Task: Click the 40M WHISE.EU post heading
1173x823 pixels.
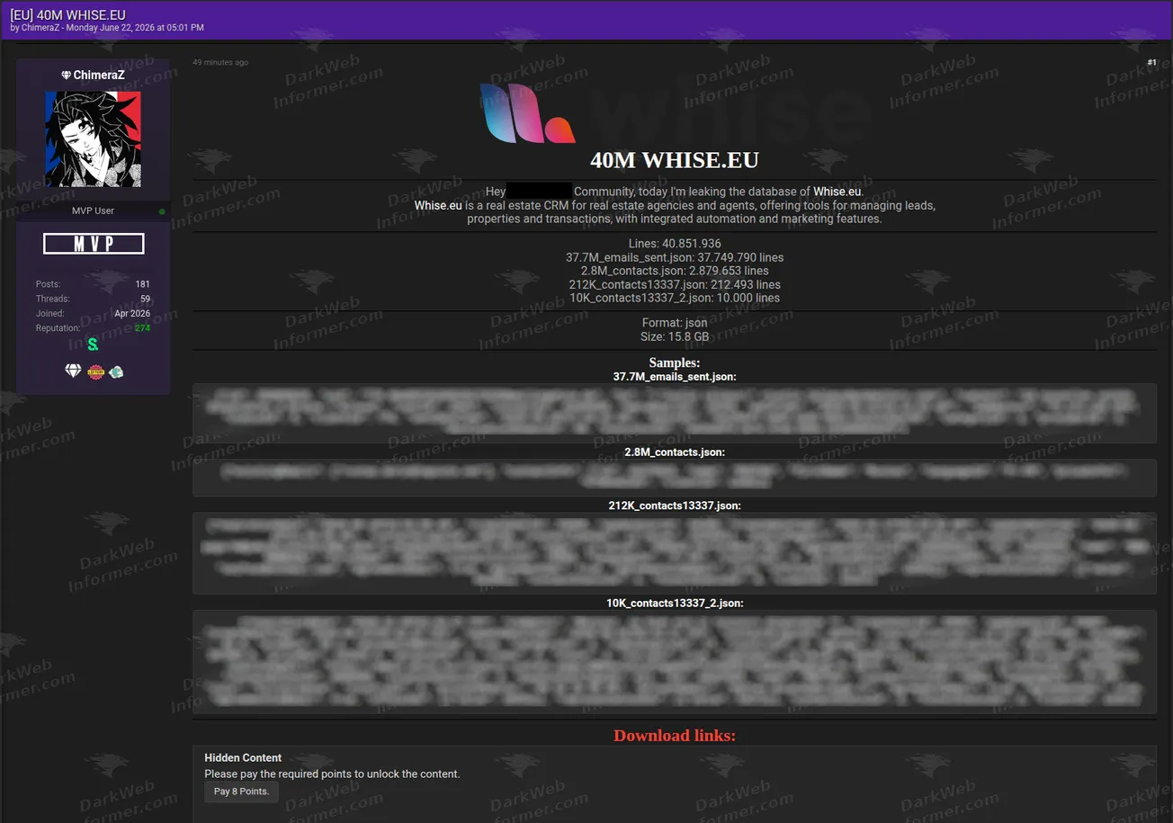Action: point(675,160)
